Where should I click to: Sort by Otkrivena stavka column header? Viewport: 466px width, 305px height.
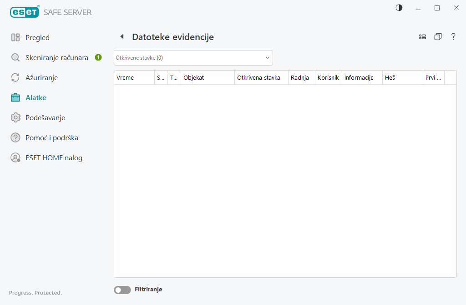coord(261,78)
